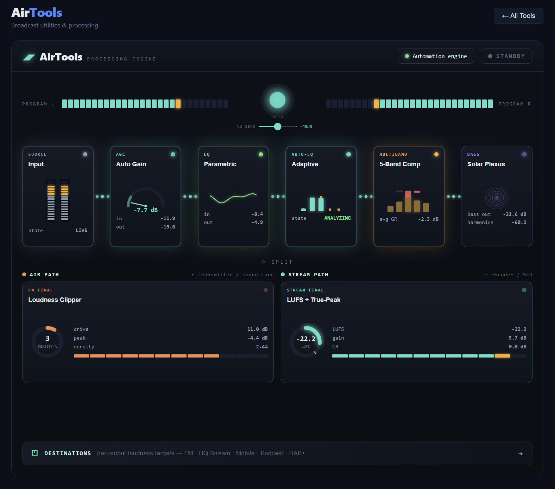
Task: Click the SPLIT diamond marker
Action: [263, 262]
